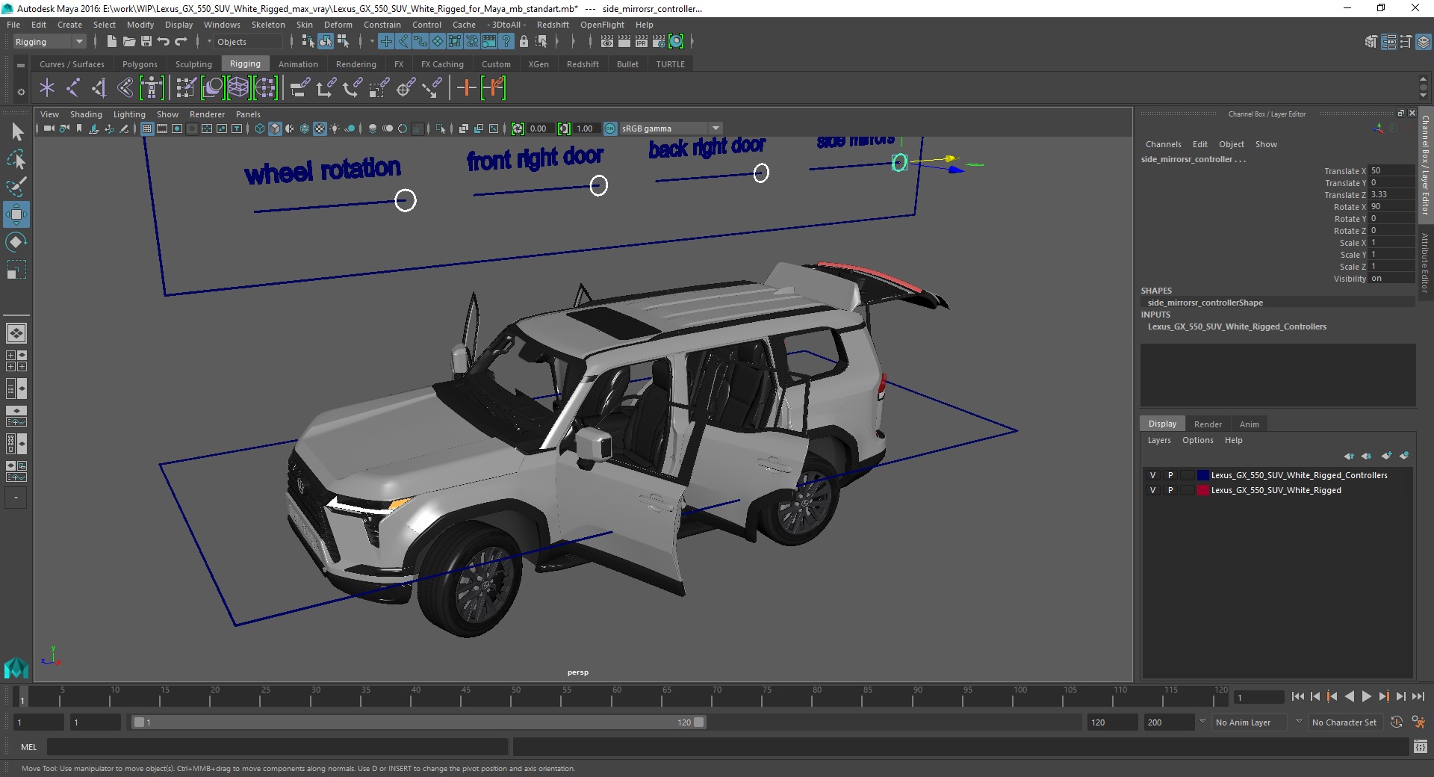Open the Skeleton menu
The height and width of the screenshot is (777, 1434).
pos(268,25)
